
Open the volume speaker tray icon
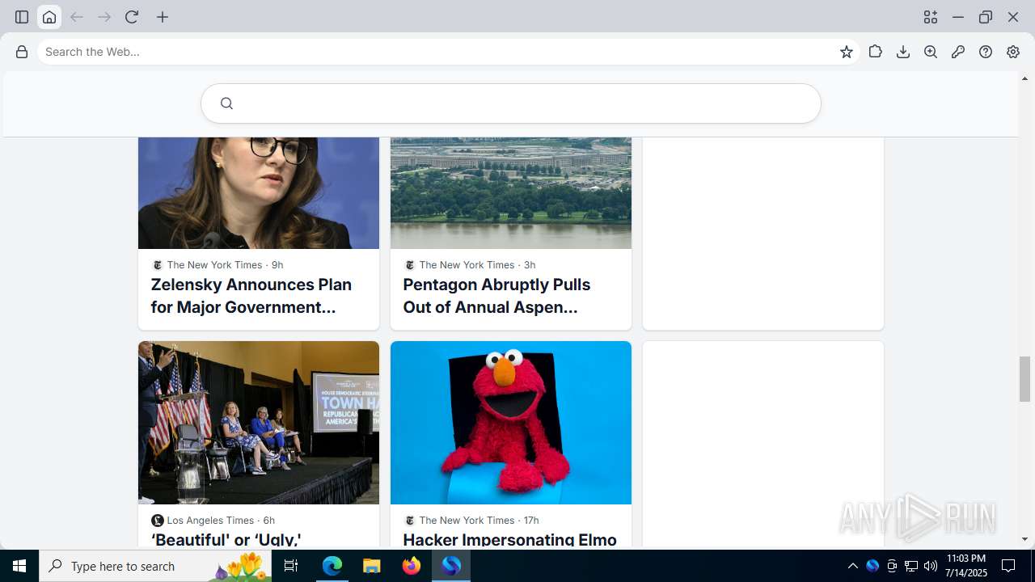[931, 566]
